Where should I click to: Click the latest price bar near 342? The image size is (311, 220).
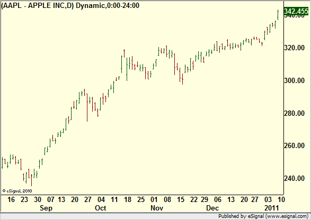tap(278, 15)
